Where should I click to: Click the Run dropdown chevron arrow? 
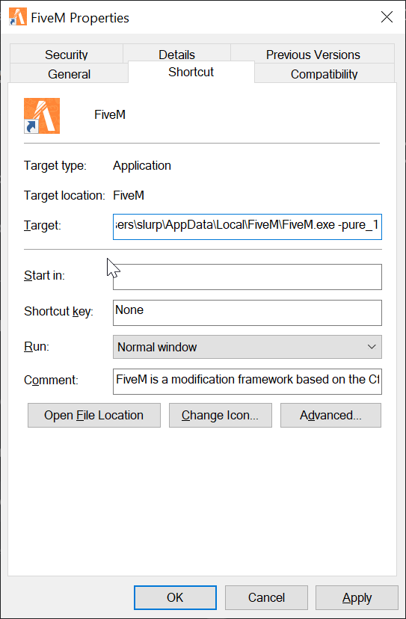(x=372, y=347)
